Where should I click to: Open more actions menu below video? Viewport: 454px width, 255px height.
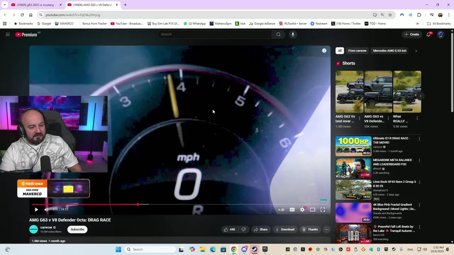click(x=327, y=229)
